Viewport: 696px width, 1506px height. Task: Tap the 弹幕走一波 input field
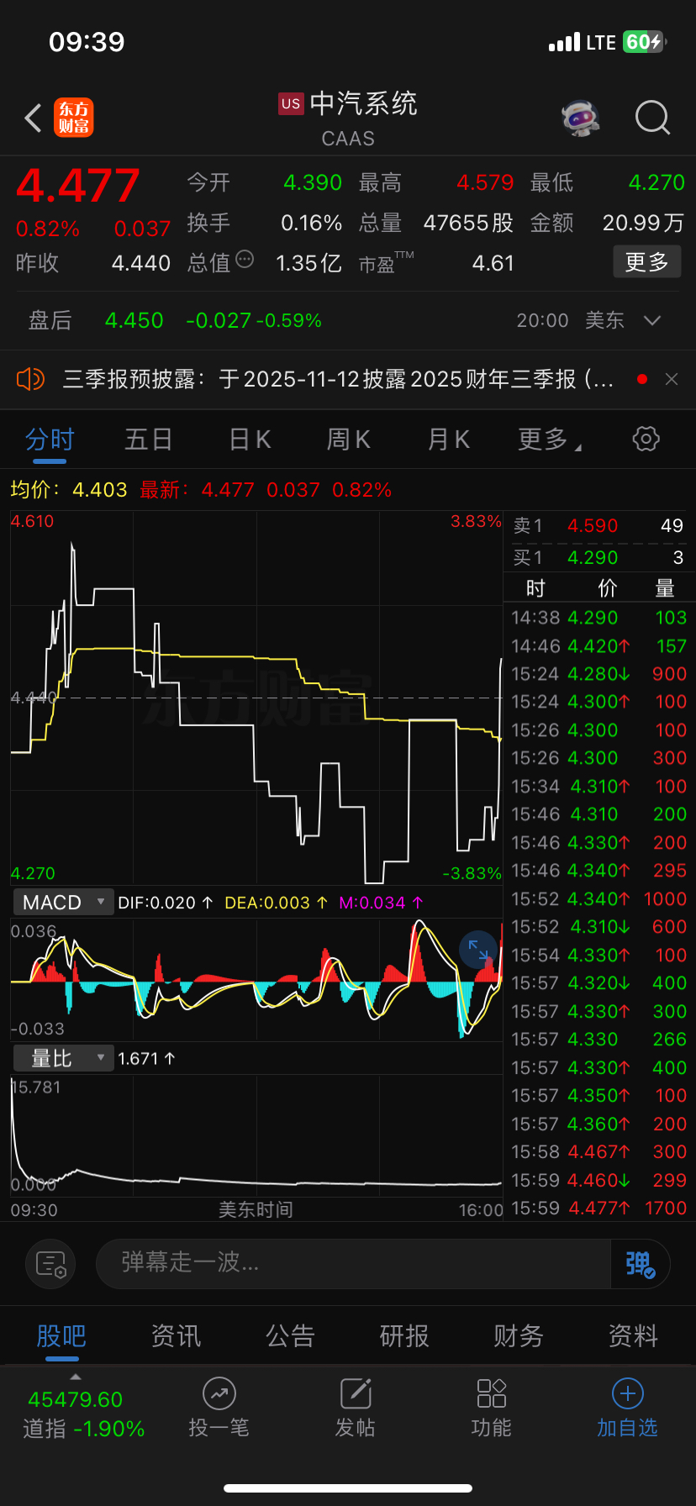click(x=353, y=1263)
